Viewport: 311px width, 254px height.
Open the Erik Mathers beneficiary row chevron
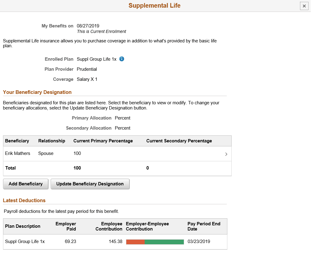click(226, 154)
